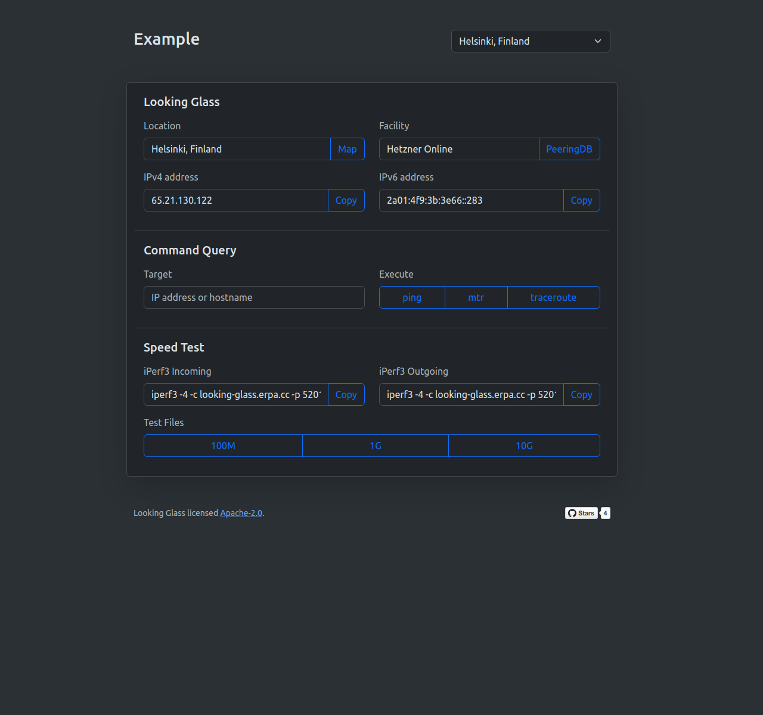Click the GitHub Stars badge icon
The height and width of the screenshot is (715, 763).
pyautogui.click(x=581, y=513)
